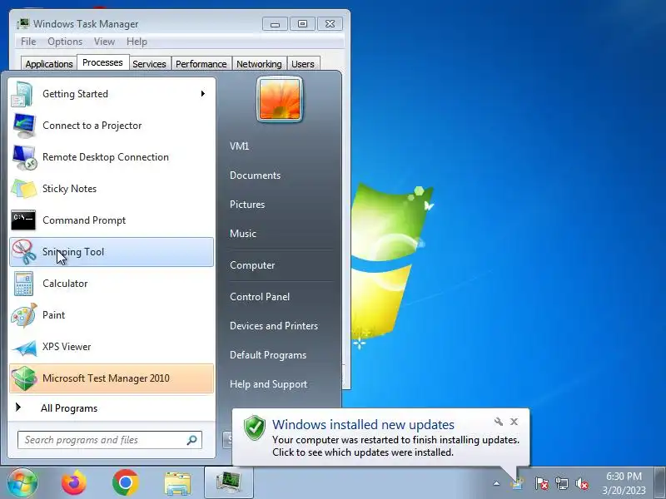
Task: Minimize the Windows Task Manager window
Action: point(275,24)
